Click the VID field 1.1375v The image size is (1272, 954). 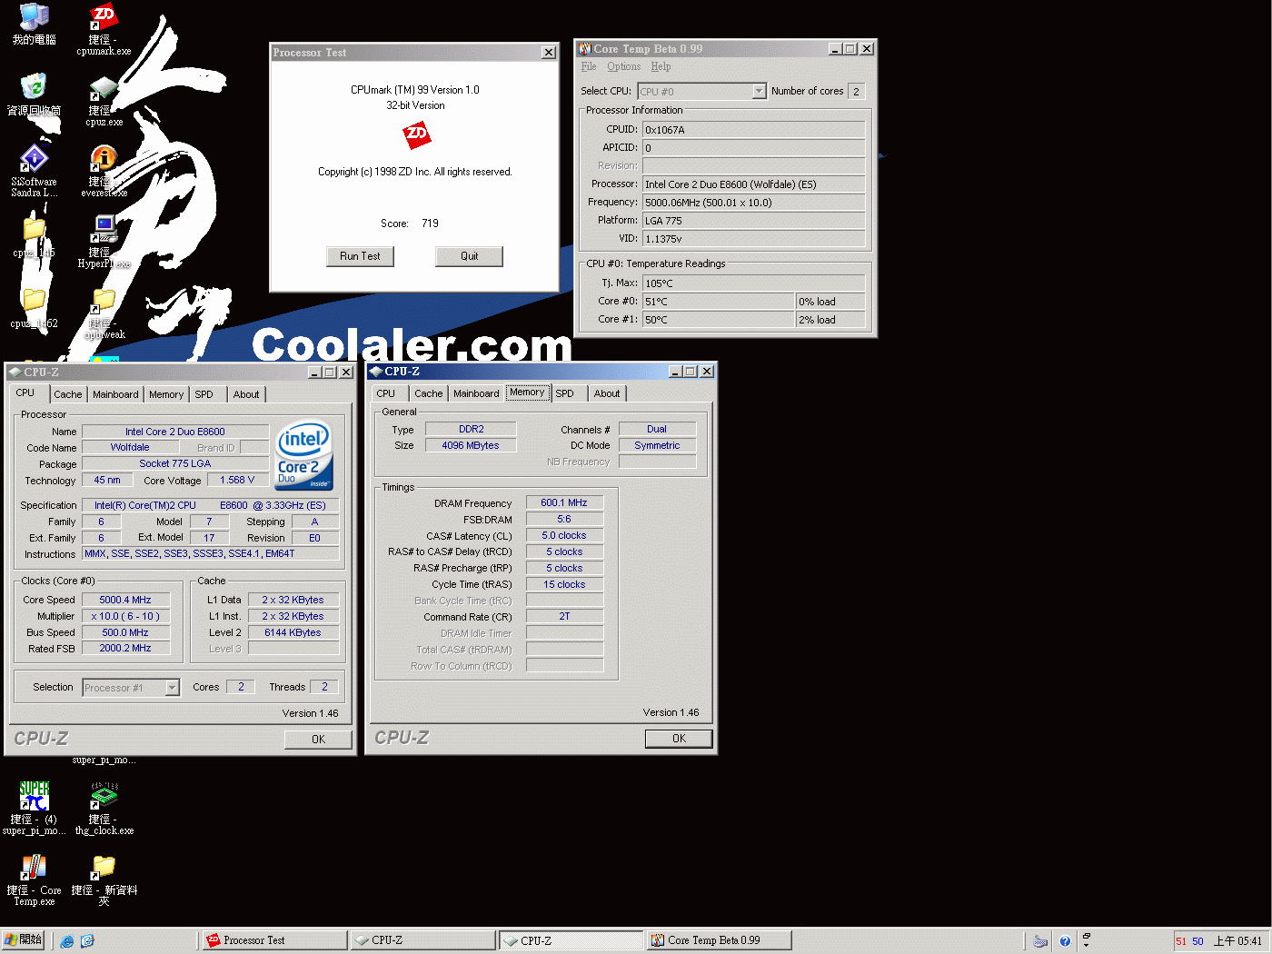tap(754, 239)
